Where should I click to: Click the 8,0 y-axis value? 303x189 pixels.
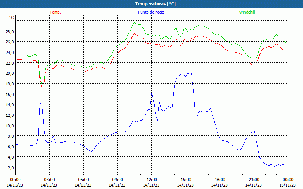(x=11, y=136)
